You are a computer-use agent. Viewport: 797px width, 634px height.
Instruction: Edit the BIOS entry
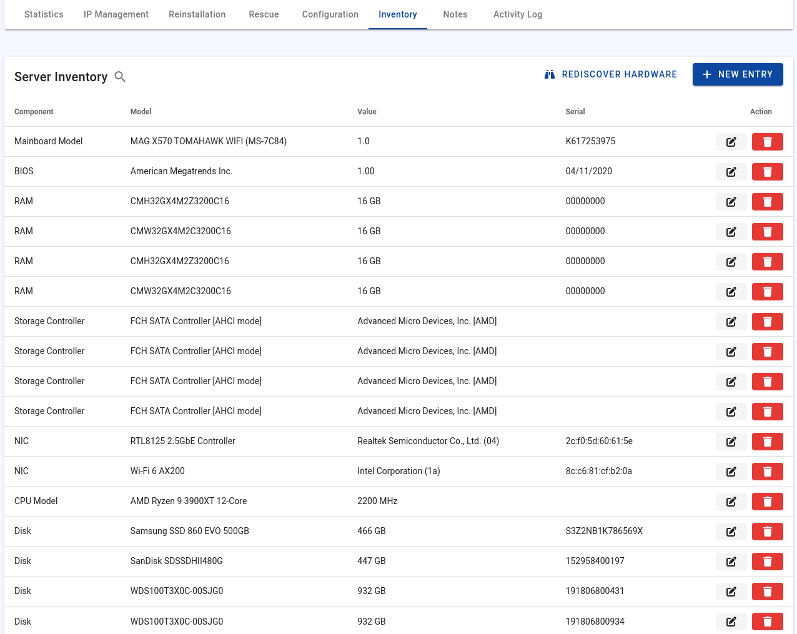click(731, 172)
